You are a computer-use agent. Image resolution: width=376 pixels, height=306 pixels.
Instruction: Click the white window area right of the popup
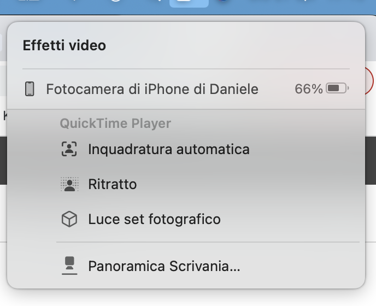[x=371, y=219]
